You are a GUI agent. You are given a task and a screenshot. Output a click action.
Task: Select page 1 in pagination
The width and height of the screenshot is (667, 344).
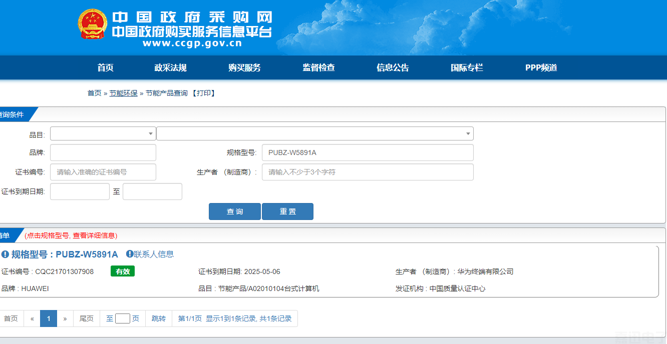tap(49, 318)
